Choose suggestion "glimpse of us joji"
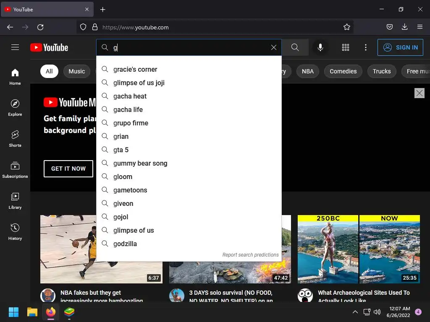430x322 pixels. (189, 83)
